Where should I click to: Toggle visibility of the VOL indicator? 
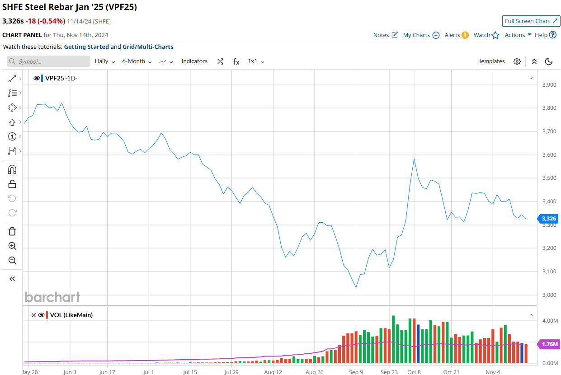[41, 315]
